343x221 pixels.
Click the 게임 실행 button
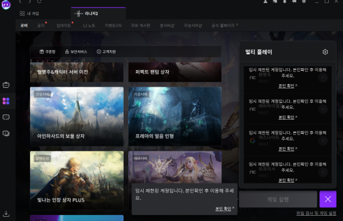pos(278,199)
